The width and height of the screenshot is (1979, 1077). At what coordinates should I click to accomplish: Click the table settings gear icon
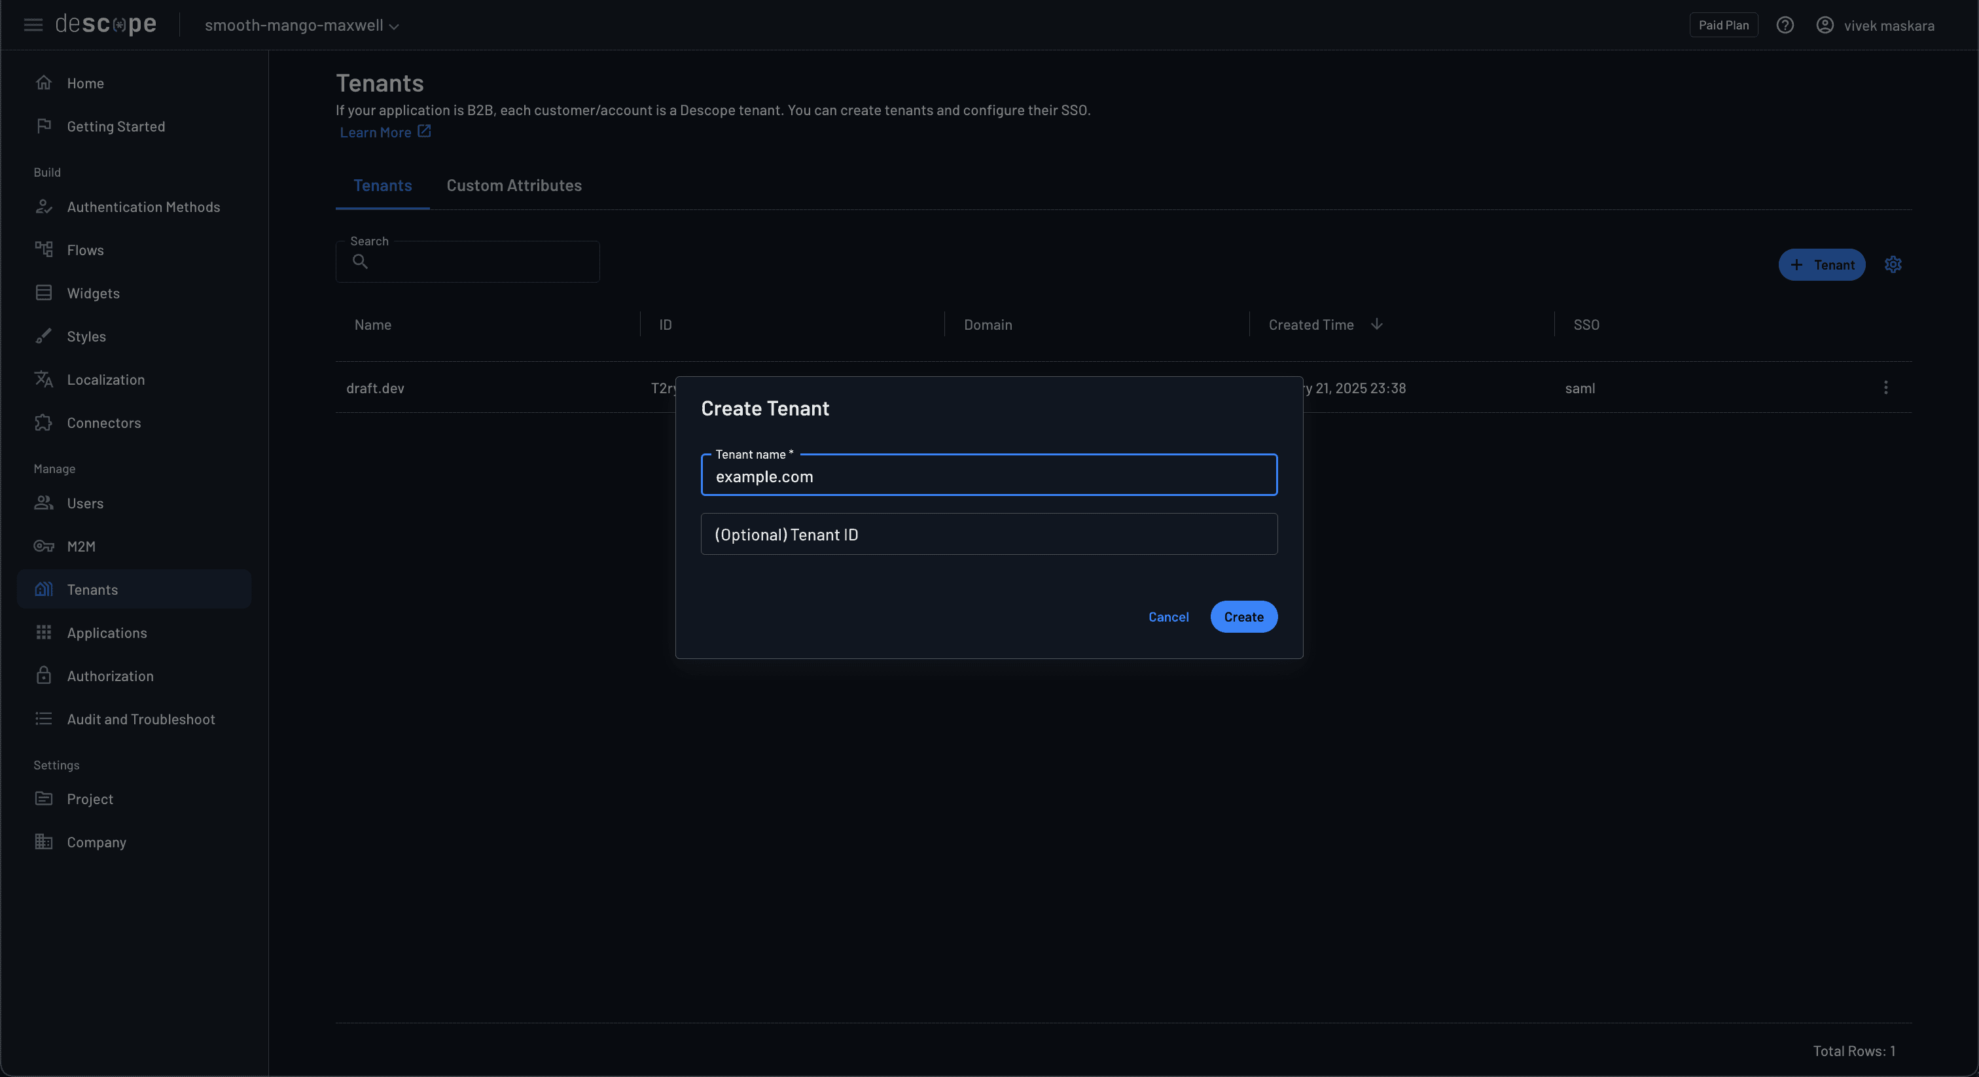(x=1893, y=264)
